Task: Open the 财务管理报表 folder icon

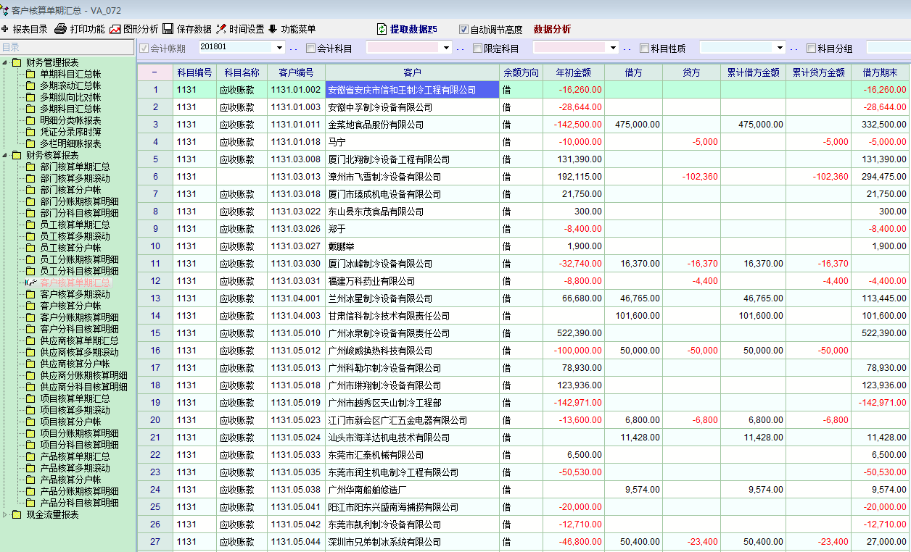Action: coord(17,63)
